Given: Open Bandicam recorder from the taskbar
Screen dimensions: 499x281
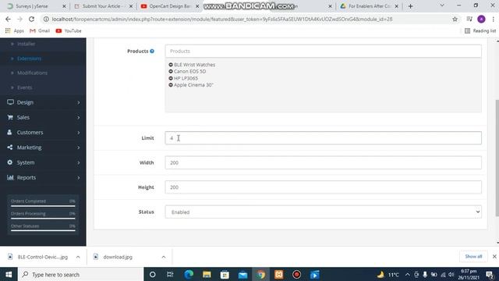Looking at the screenshot, I should pyautogui.click(x=296, y=274).
